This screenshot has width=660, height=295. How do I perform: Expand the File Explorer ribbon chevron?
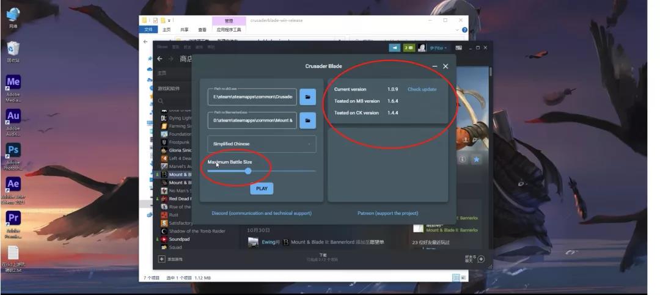458,30
